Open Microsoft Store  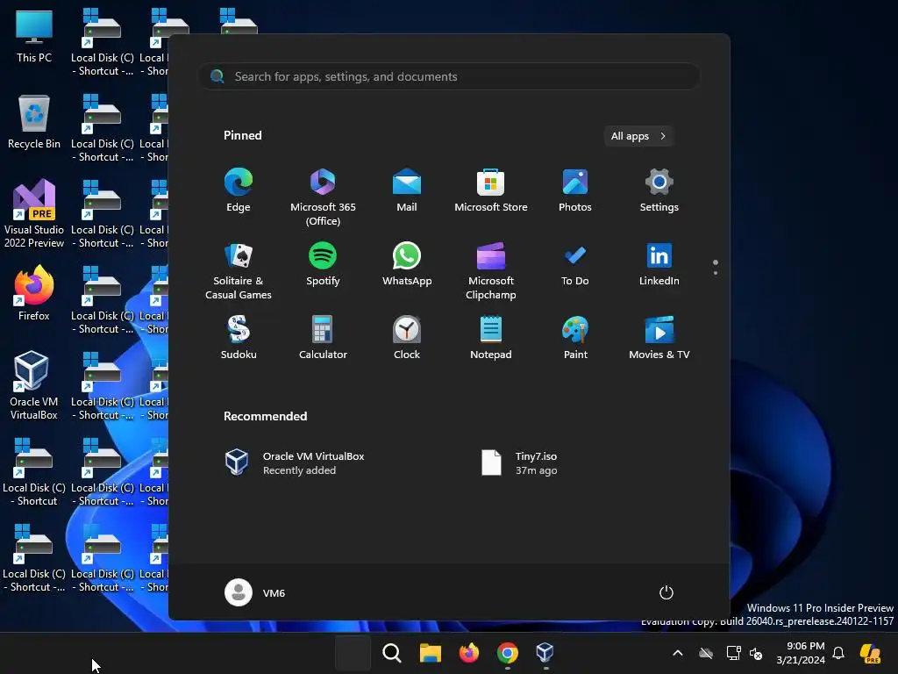point(491,190)
